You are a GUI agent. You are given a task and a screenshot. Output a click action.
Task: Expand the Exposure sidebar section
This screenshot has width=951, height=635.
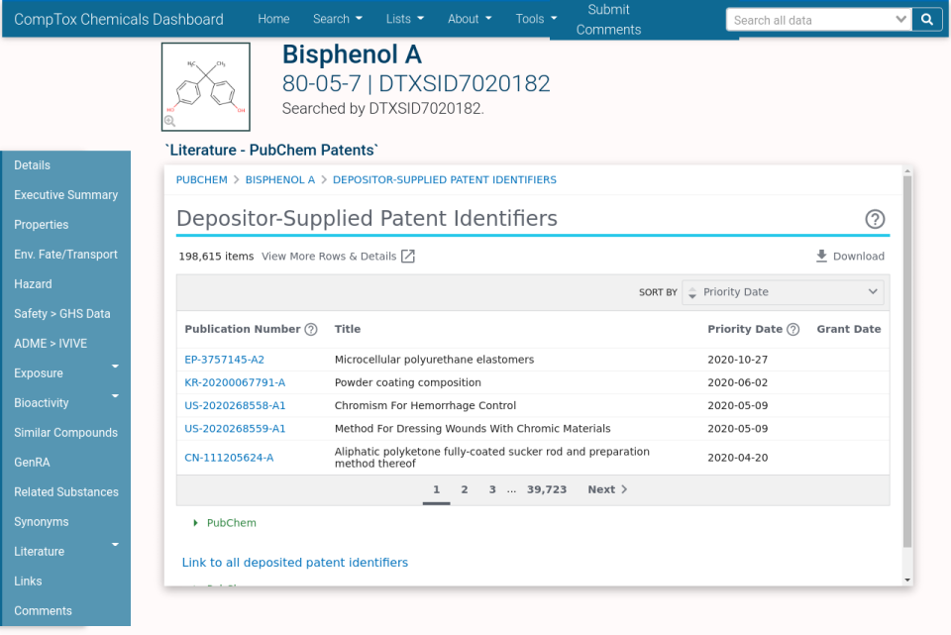pos(115,367)
